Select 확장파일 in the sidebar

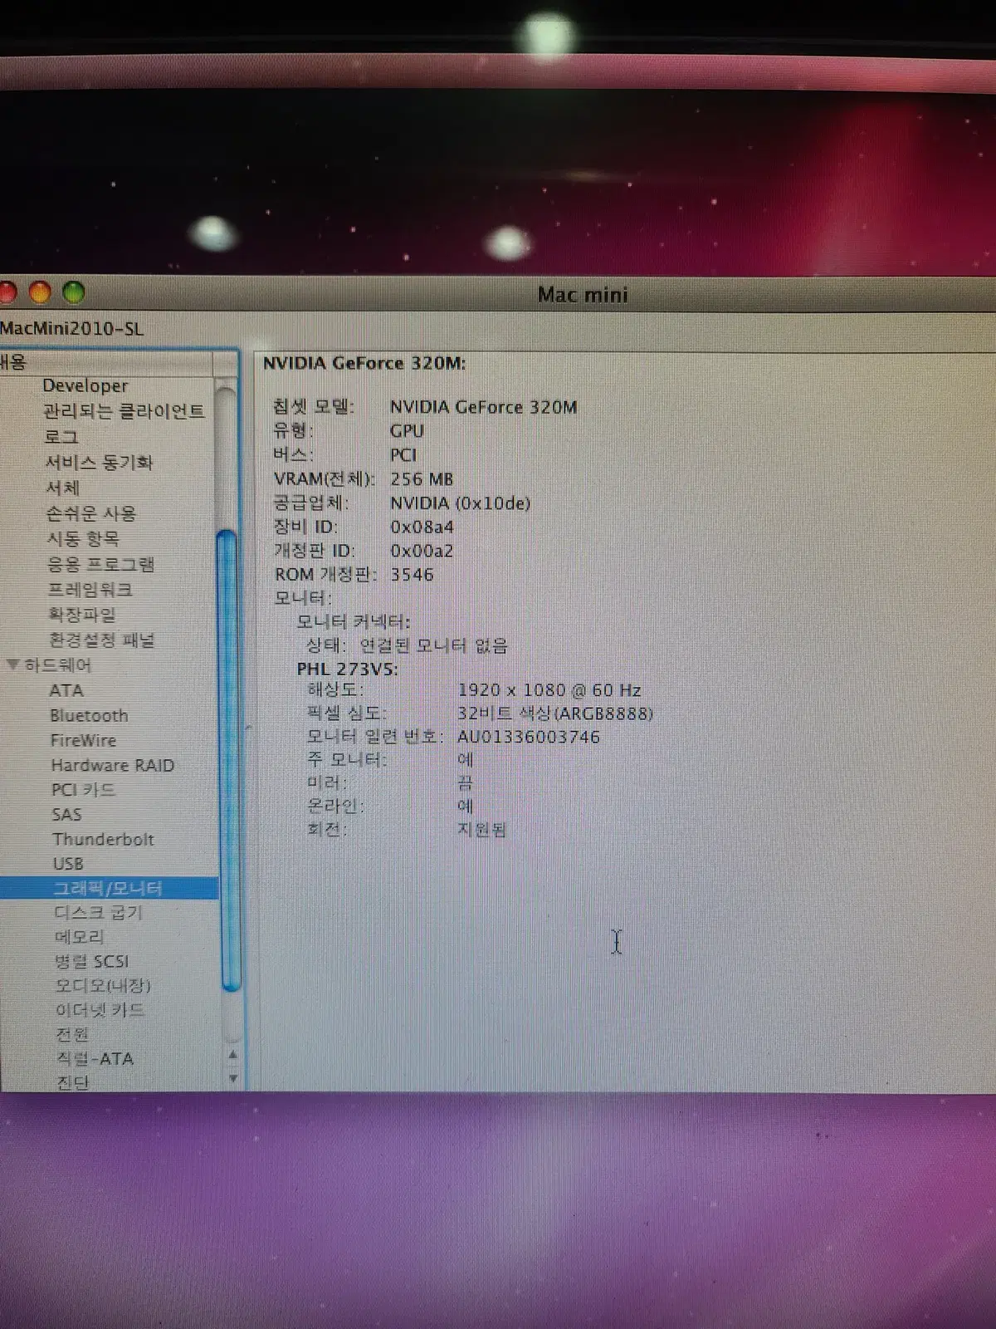click(x=83, y=615)
